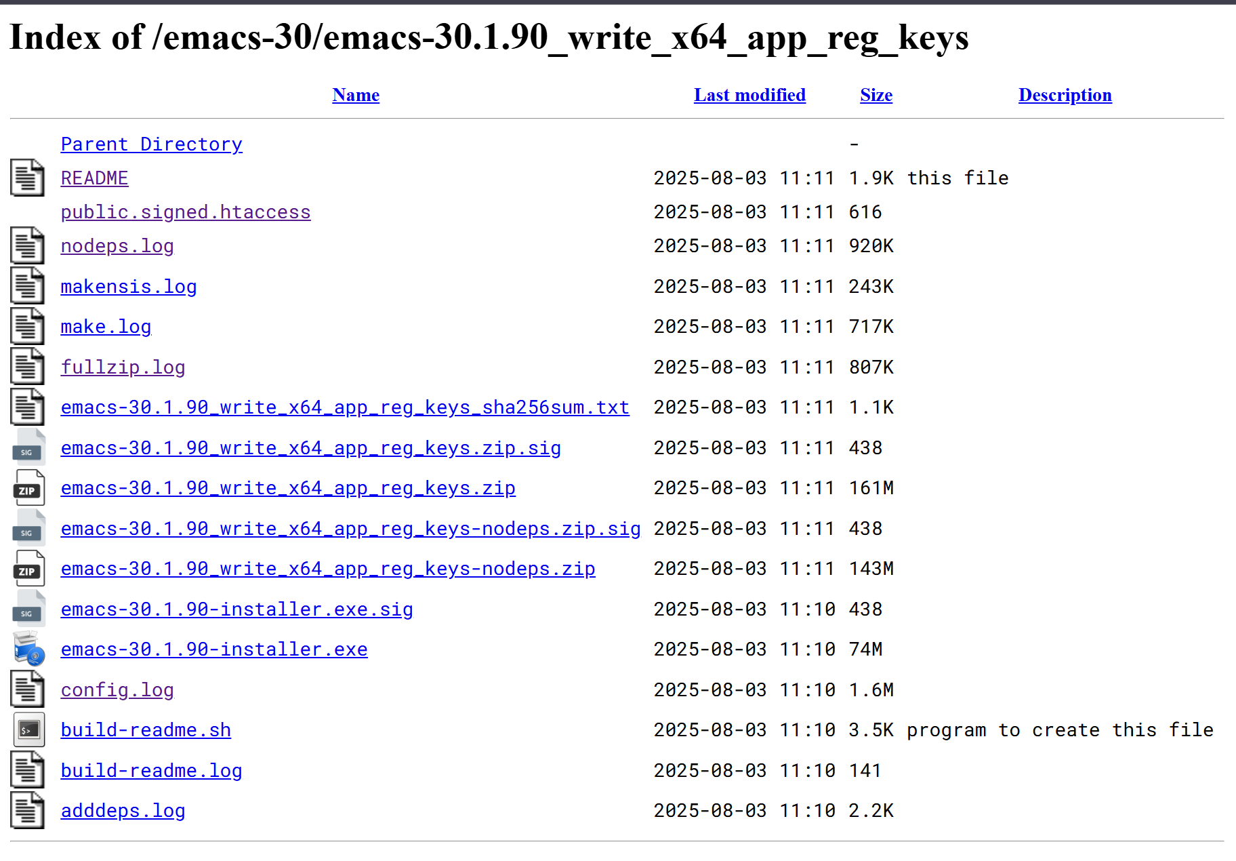The image size is (1236, 861).
Task: Open public.signed.htaccess
Action: click(x=185, y=212)
